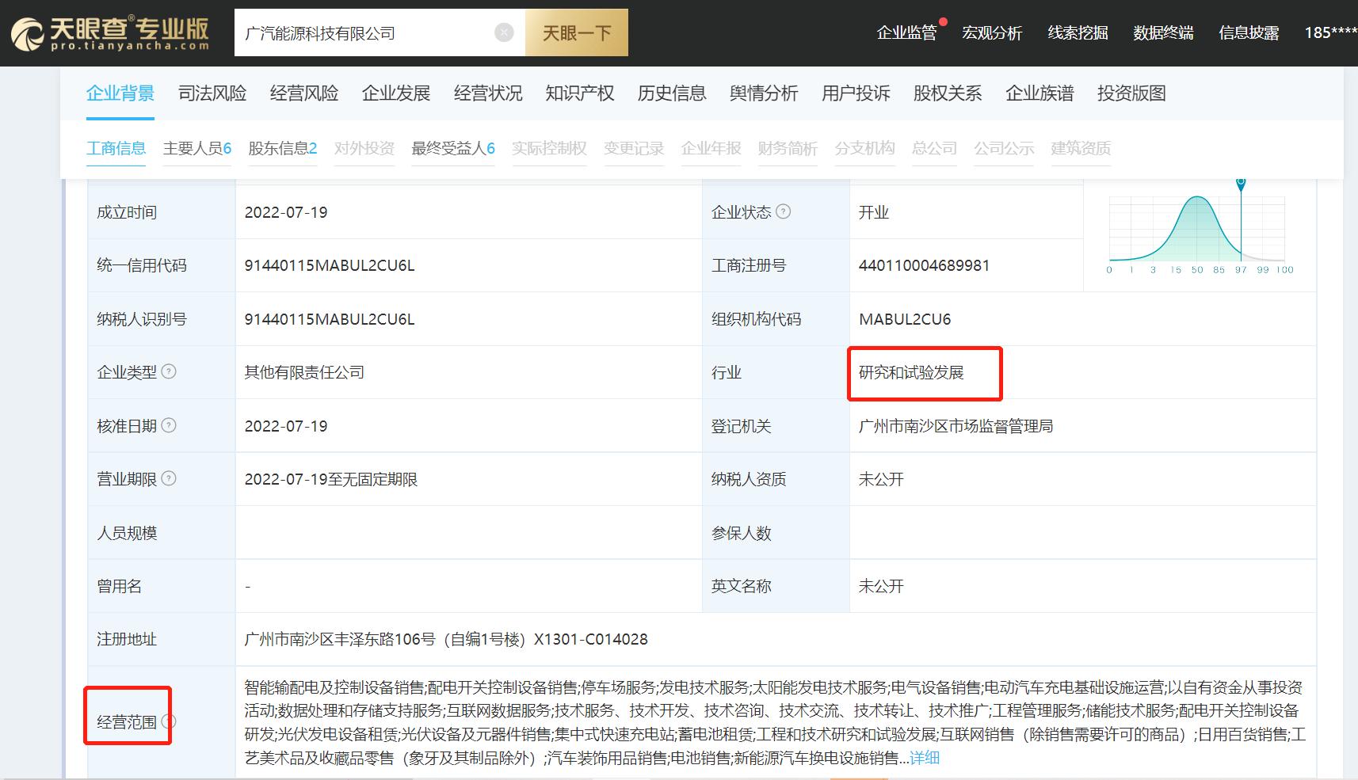Select the 对外投资 sub-tab
Viewport: 1358px width, 780px height.
(x=364, y=148)
